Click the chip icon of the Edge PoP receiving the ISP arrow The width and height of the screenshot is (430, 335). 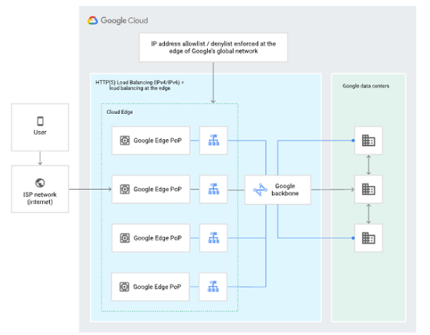pyautogui.click(x=125, y=189)
